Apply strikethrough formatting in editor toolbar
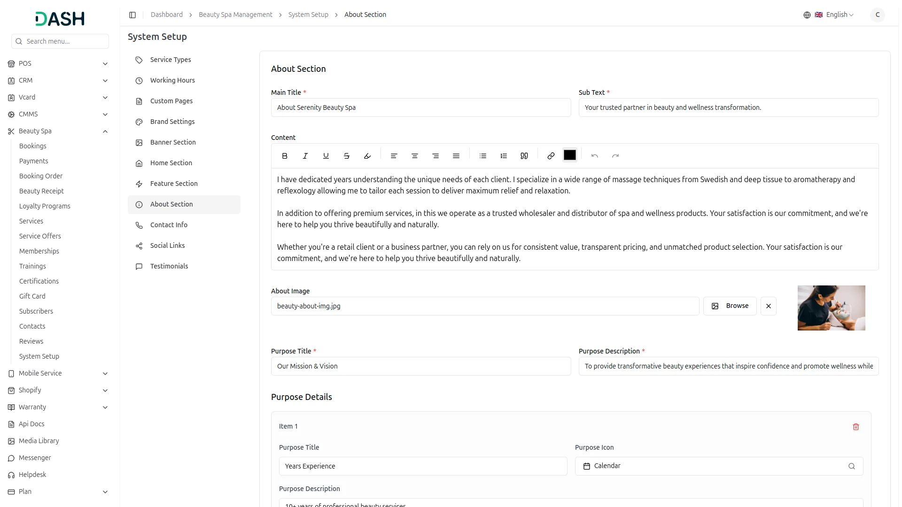 tap(347, 156)
